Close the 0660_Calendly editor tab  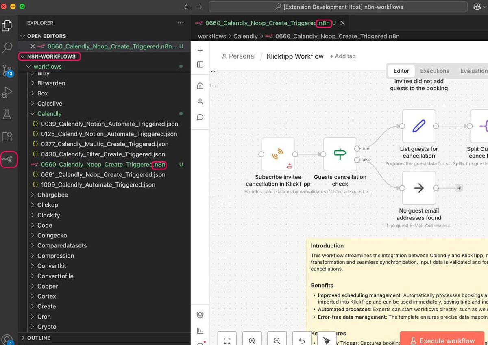click(342, 23)
